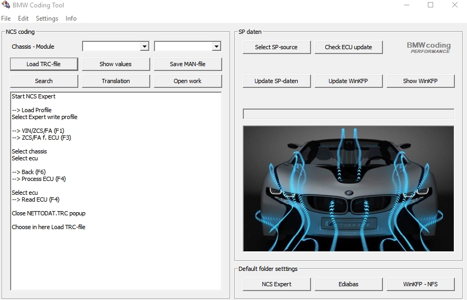
Task: Set the NCS Expert default folder
Action: [x=276, y=284]
